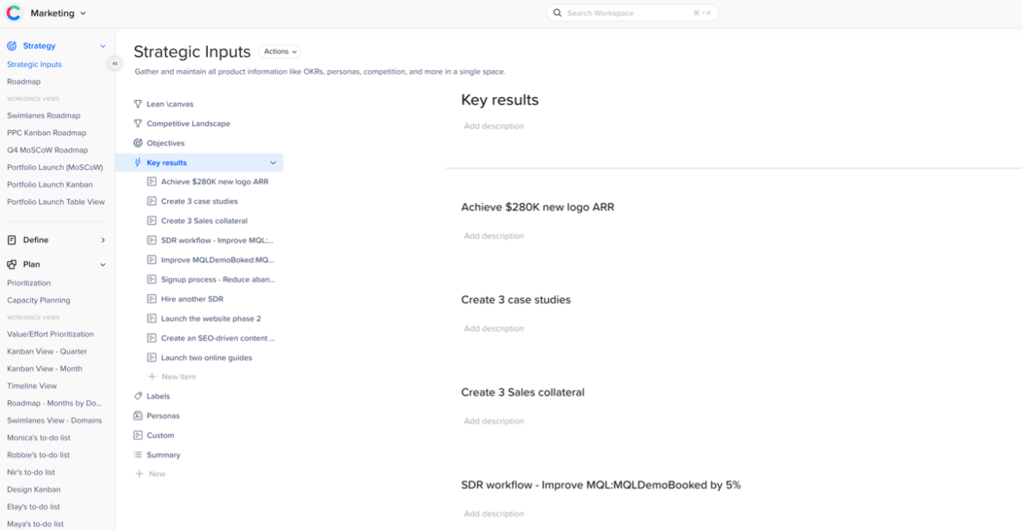Select the Hire another SDR item
1022x532 pixels.
point(192,299)
